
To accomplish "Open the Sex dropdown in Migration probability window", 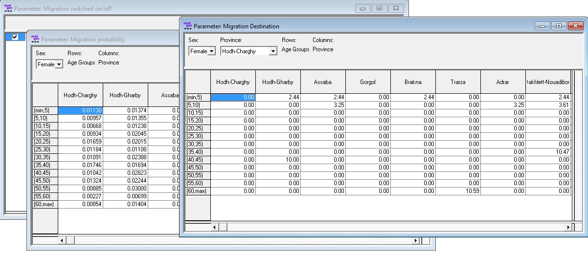I will [x=49, y=64].
